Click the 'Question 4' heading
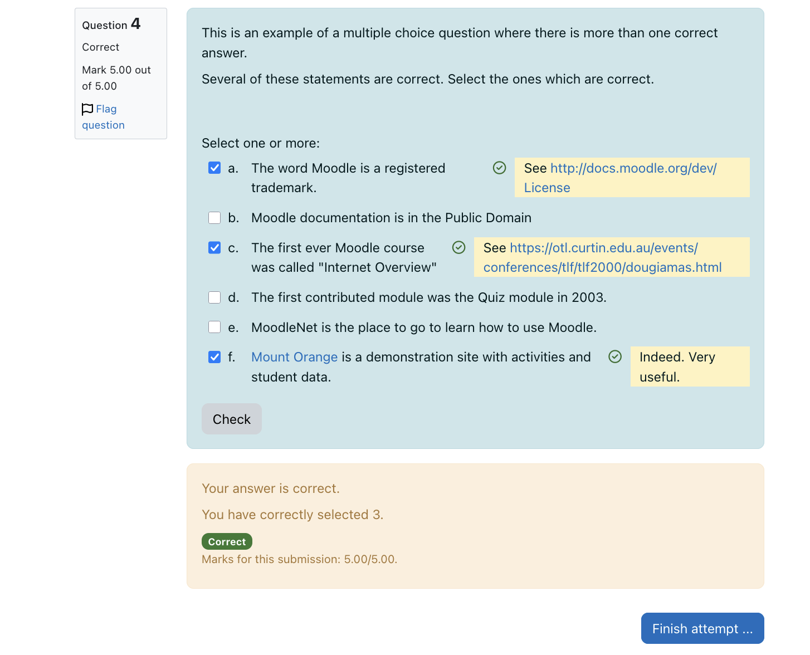Viewport: 810px width, 655px height. click(x=111, y=24)
